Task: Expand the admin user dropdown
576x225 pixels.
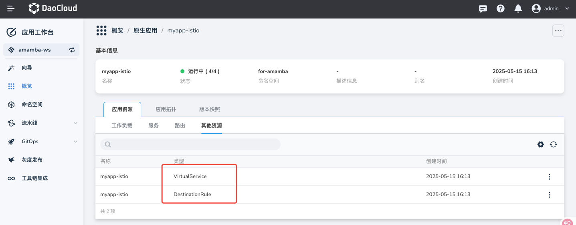Action: 567,8
